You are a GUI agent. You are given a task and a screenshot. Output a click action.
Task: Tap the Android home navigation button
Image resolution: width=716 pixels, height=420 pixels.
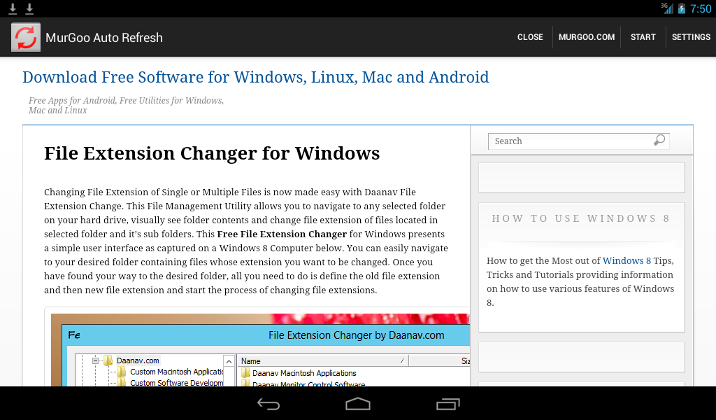click(x=357, y=403)
